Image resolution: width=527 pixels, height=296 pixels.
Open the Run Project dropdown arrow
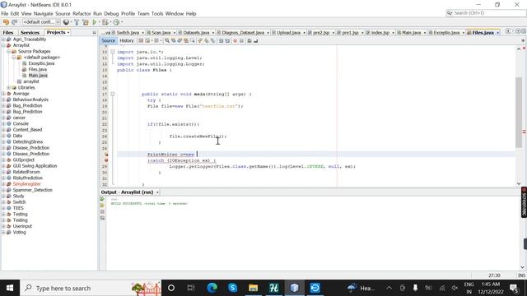(99, 22)
